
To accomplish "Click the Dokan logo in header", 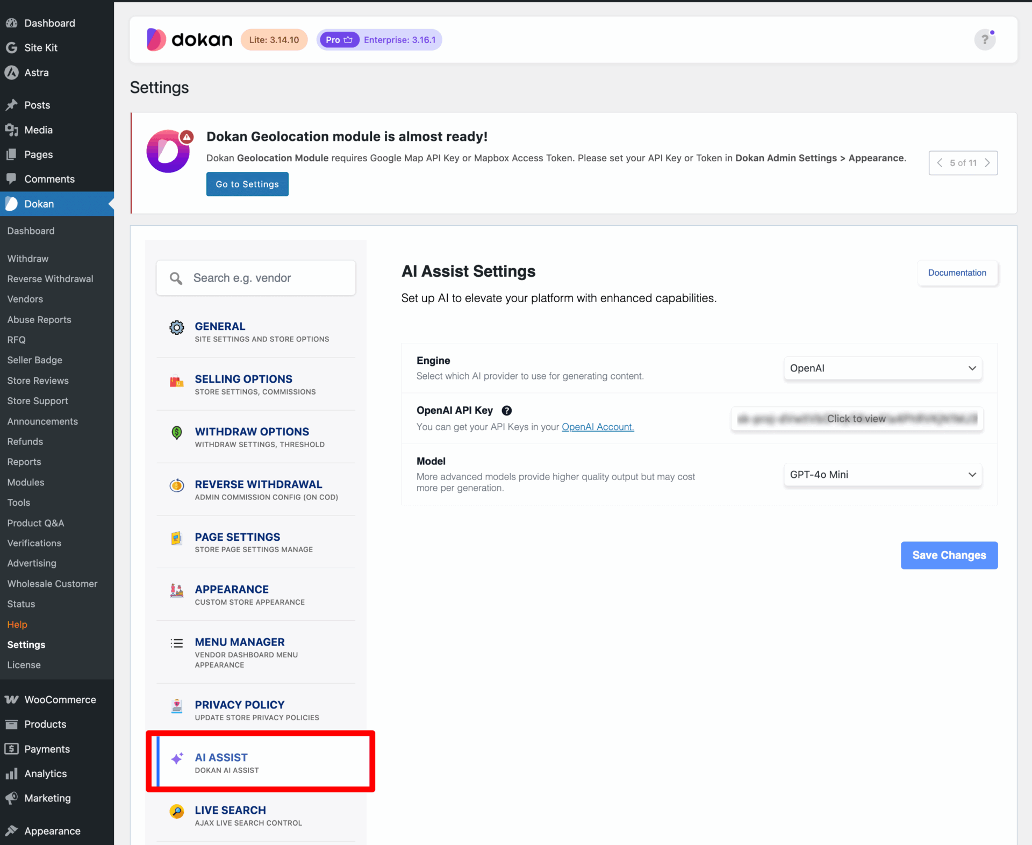I will pos(189,40).
